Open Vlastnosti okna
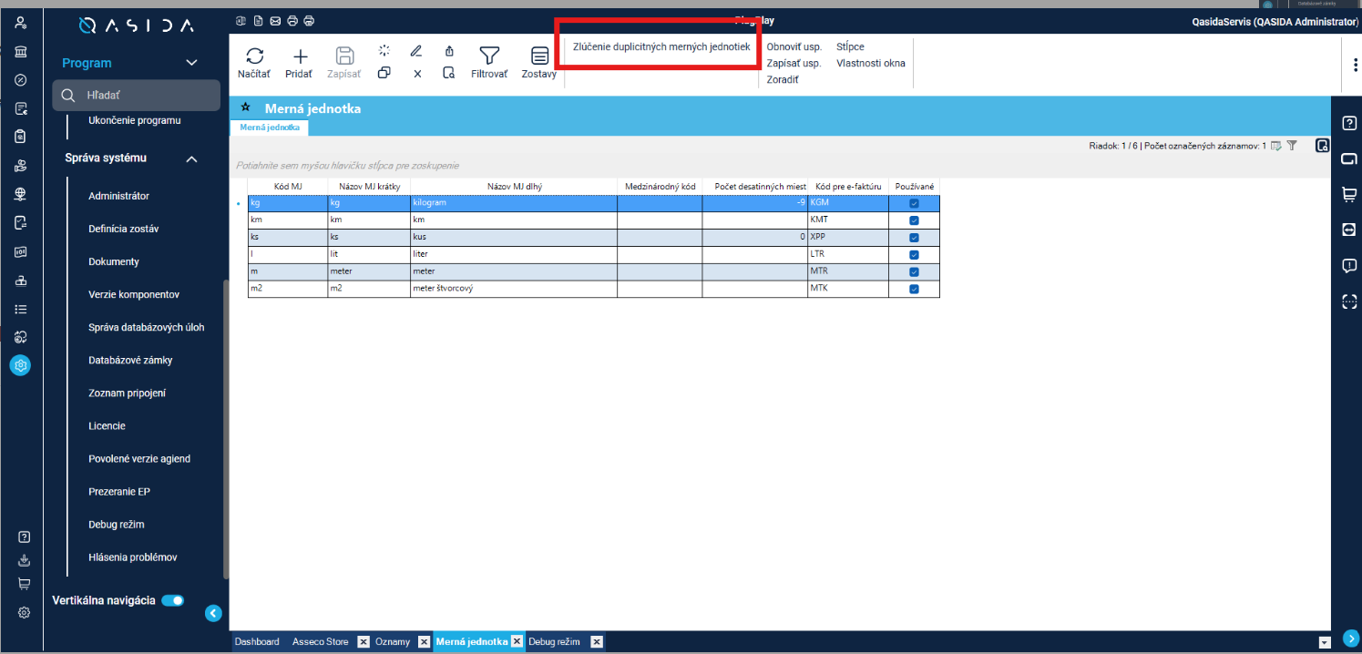Viewport: 1362px width, 654px height. click(871, 63)
